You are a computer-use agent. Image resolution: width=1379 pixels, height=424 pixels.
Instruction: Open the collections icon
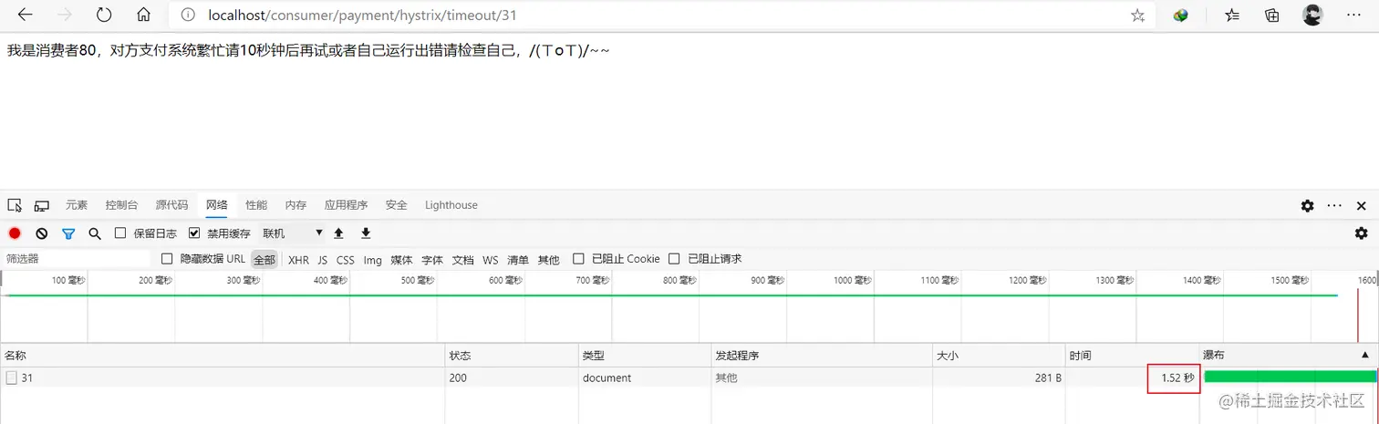(1272, 16)
